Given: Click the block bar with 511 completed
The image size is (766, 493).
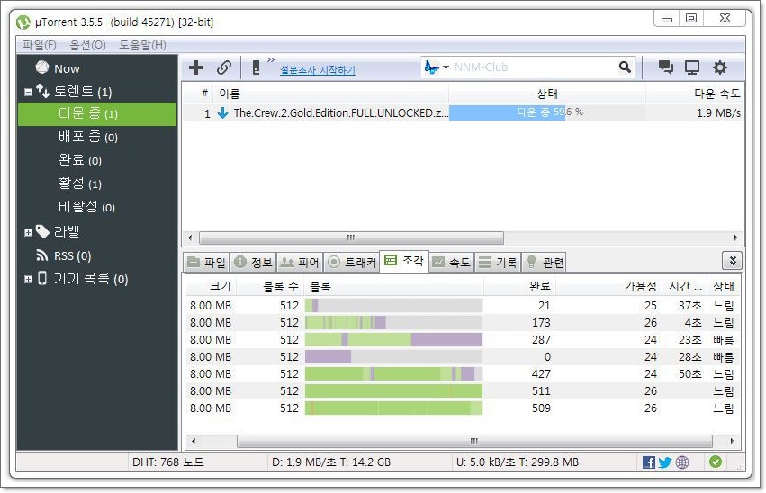Looking at the screenshot, I should (393, 391).
